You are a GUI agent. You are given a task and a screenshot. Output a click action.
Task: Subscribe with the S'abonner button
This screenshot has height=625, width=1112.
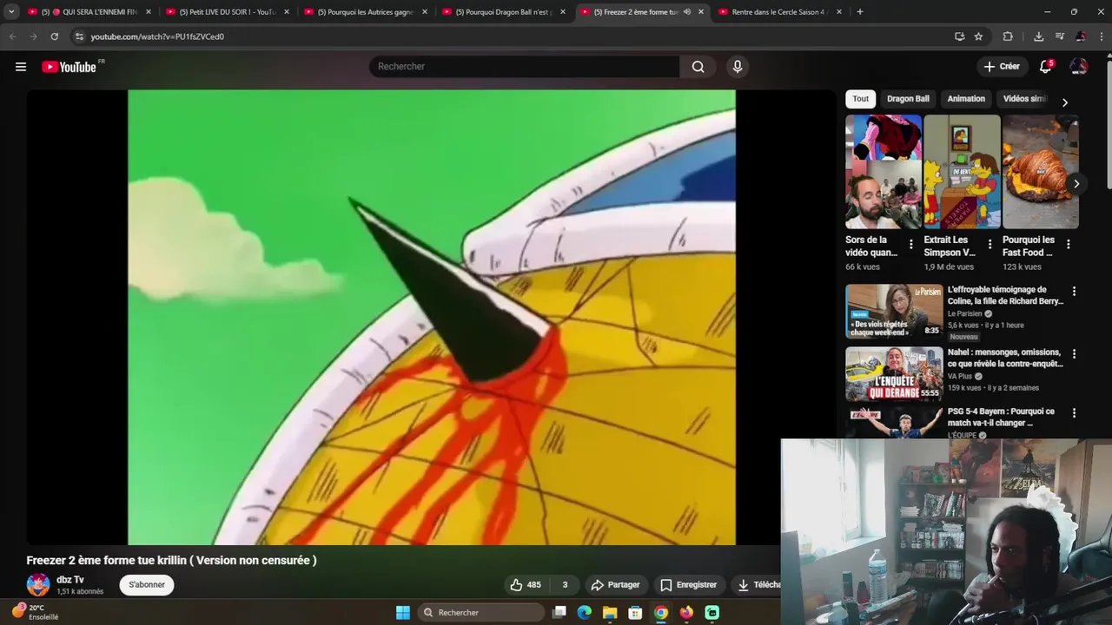(147, 585)
